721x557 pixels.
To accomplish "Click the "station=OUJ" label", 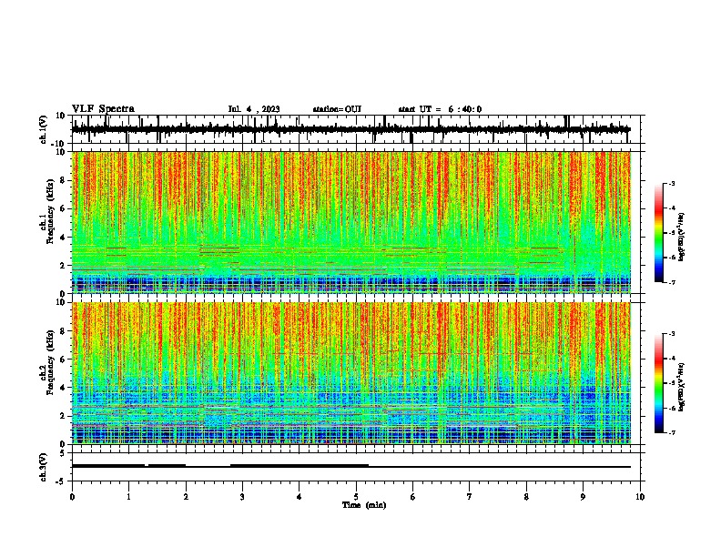I will coord(337,109).
